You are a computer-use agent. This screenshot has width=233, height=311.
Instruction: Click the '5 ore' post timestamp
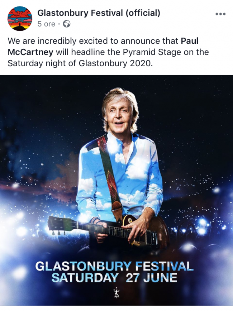tap(46, 24)
